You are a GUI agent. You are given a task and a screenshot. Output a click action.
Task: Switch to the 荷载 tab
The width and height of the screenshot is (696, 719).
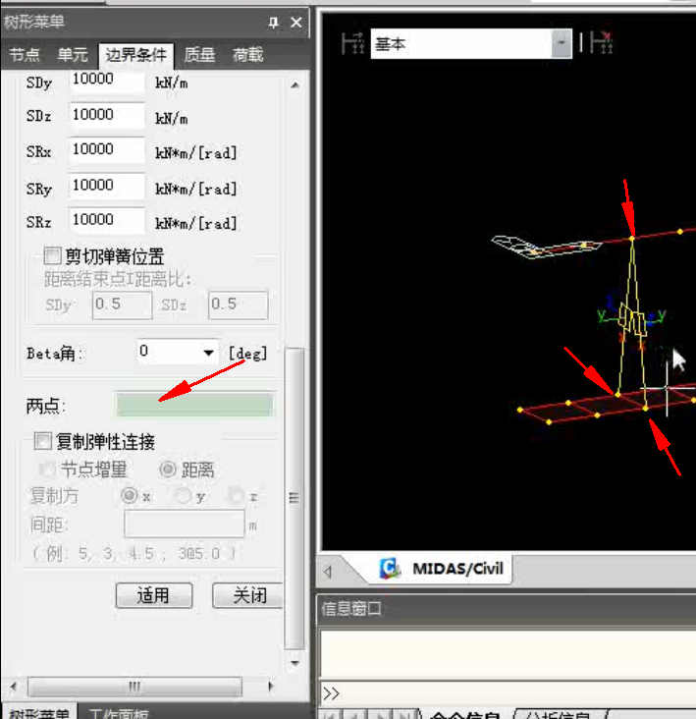[248, 55]
